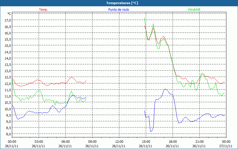Click the 8,0 y-axis value
238x149 pixels.
(x=8, y=134)
